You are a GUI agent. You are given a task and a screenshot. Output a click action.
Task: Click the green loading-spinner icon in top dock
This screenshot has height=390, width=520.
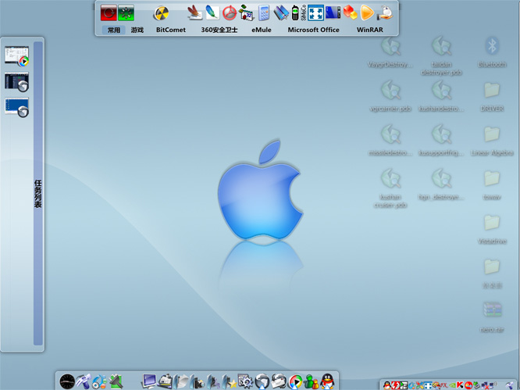click(x=126, y=13)
